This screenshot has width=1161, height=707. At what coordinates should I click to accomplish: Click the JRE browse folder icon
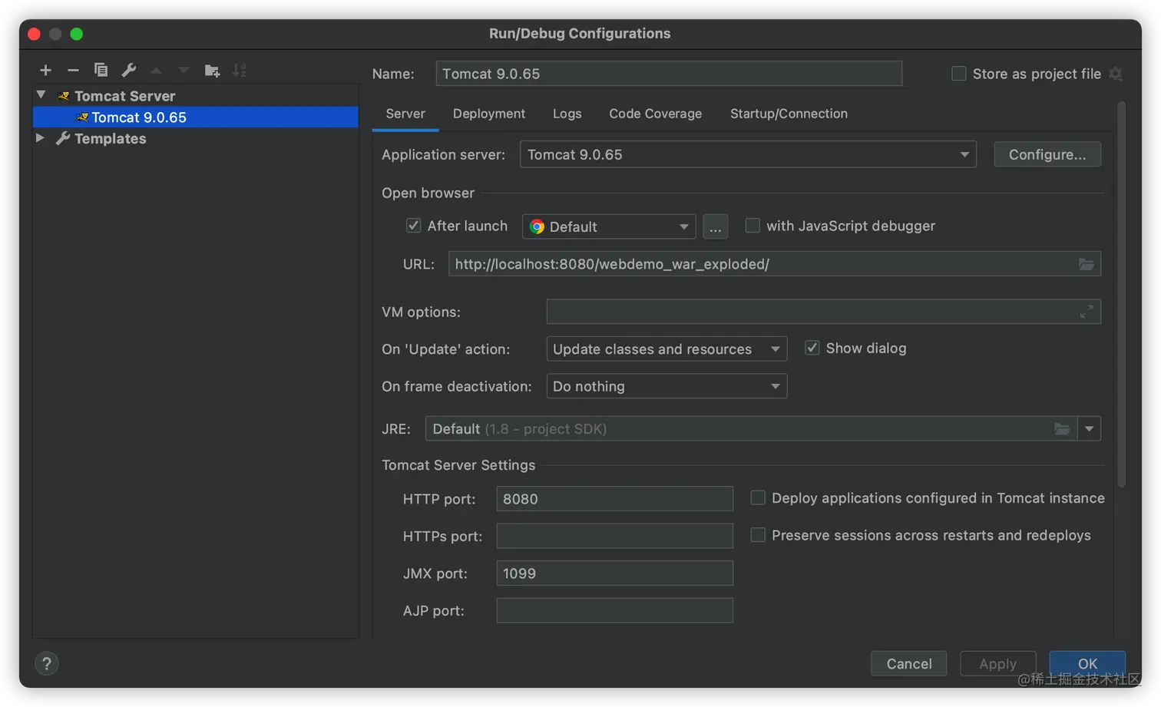pos(1062,429)
